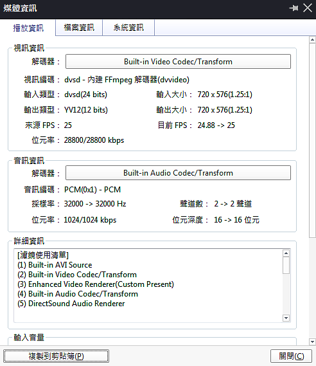Click 目前 FPS value "24.88 -> 25"
The image size is (316, 366).
[216, 125]
